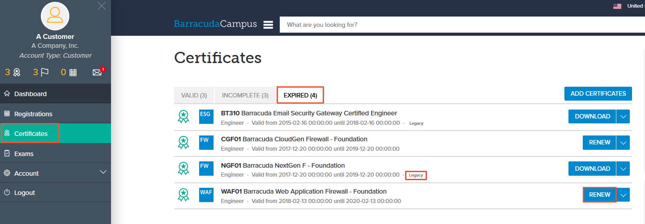
Task: Click the United States flag icon
Action: tap(617, 6)
